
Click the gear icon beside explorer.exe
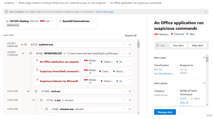(26, 44)
